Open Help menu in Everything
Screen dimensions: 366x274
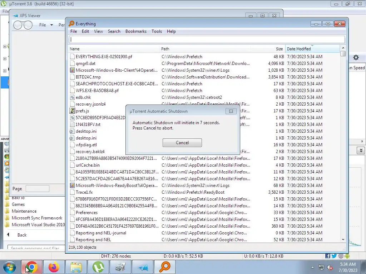pos(171,31)
